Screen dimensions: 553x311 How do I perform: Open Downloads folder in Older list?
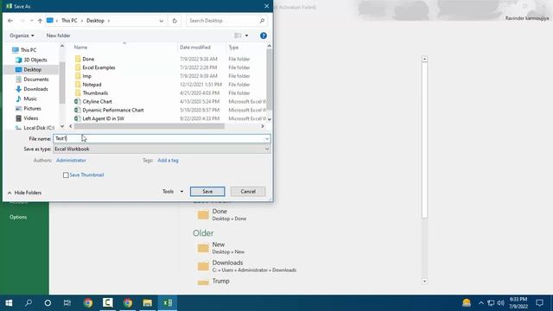pos(247,266)
